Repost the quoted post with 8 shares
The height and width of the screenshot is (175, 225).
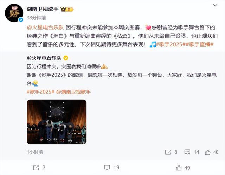tap(171, 152)
